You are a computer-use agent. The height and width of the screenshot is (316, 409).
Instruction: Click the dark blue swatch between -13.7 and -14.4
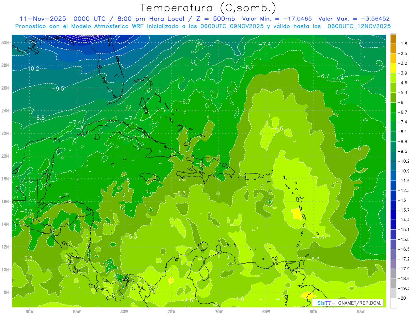393,215
